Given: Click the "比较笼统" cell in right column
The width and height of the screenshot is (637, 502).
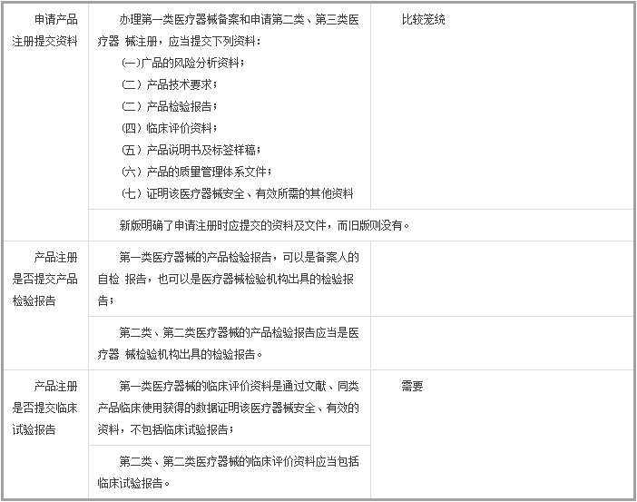Looking at the screenshot, I should click(423, 19).
